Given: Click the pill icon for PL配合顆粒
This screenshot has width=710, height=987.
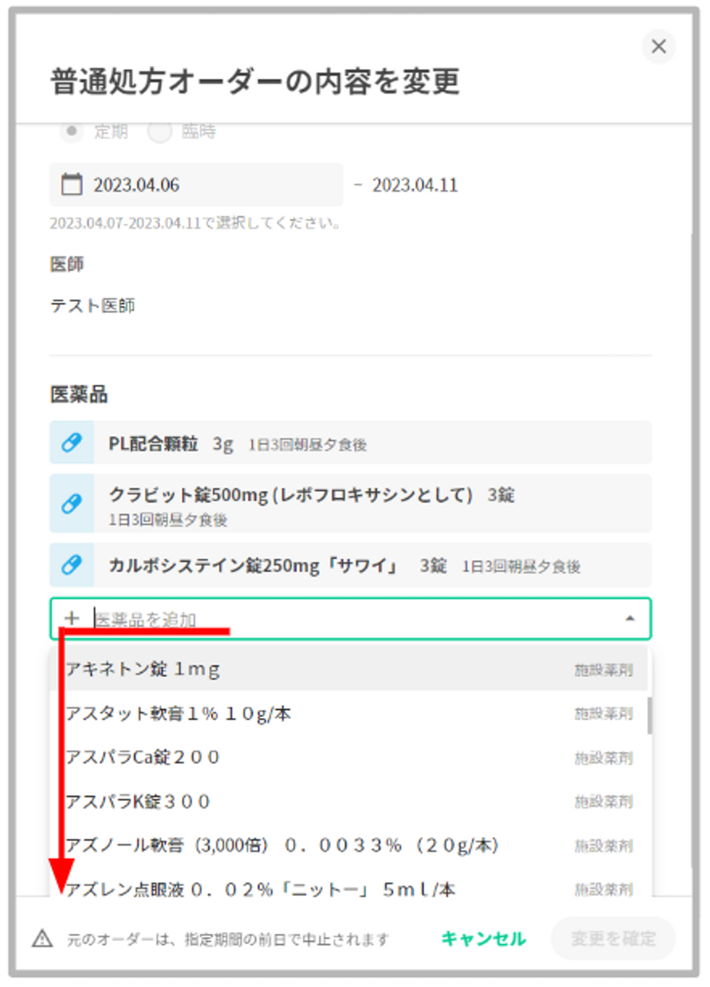Looking at the screenshot, I should click(x=72, y=443).
